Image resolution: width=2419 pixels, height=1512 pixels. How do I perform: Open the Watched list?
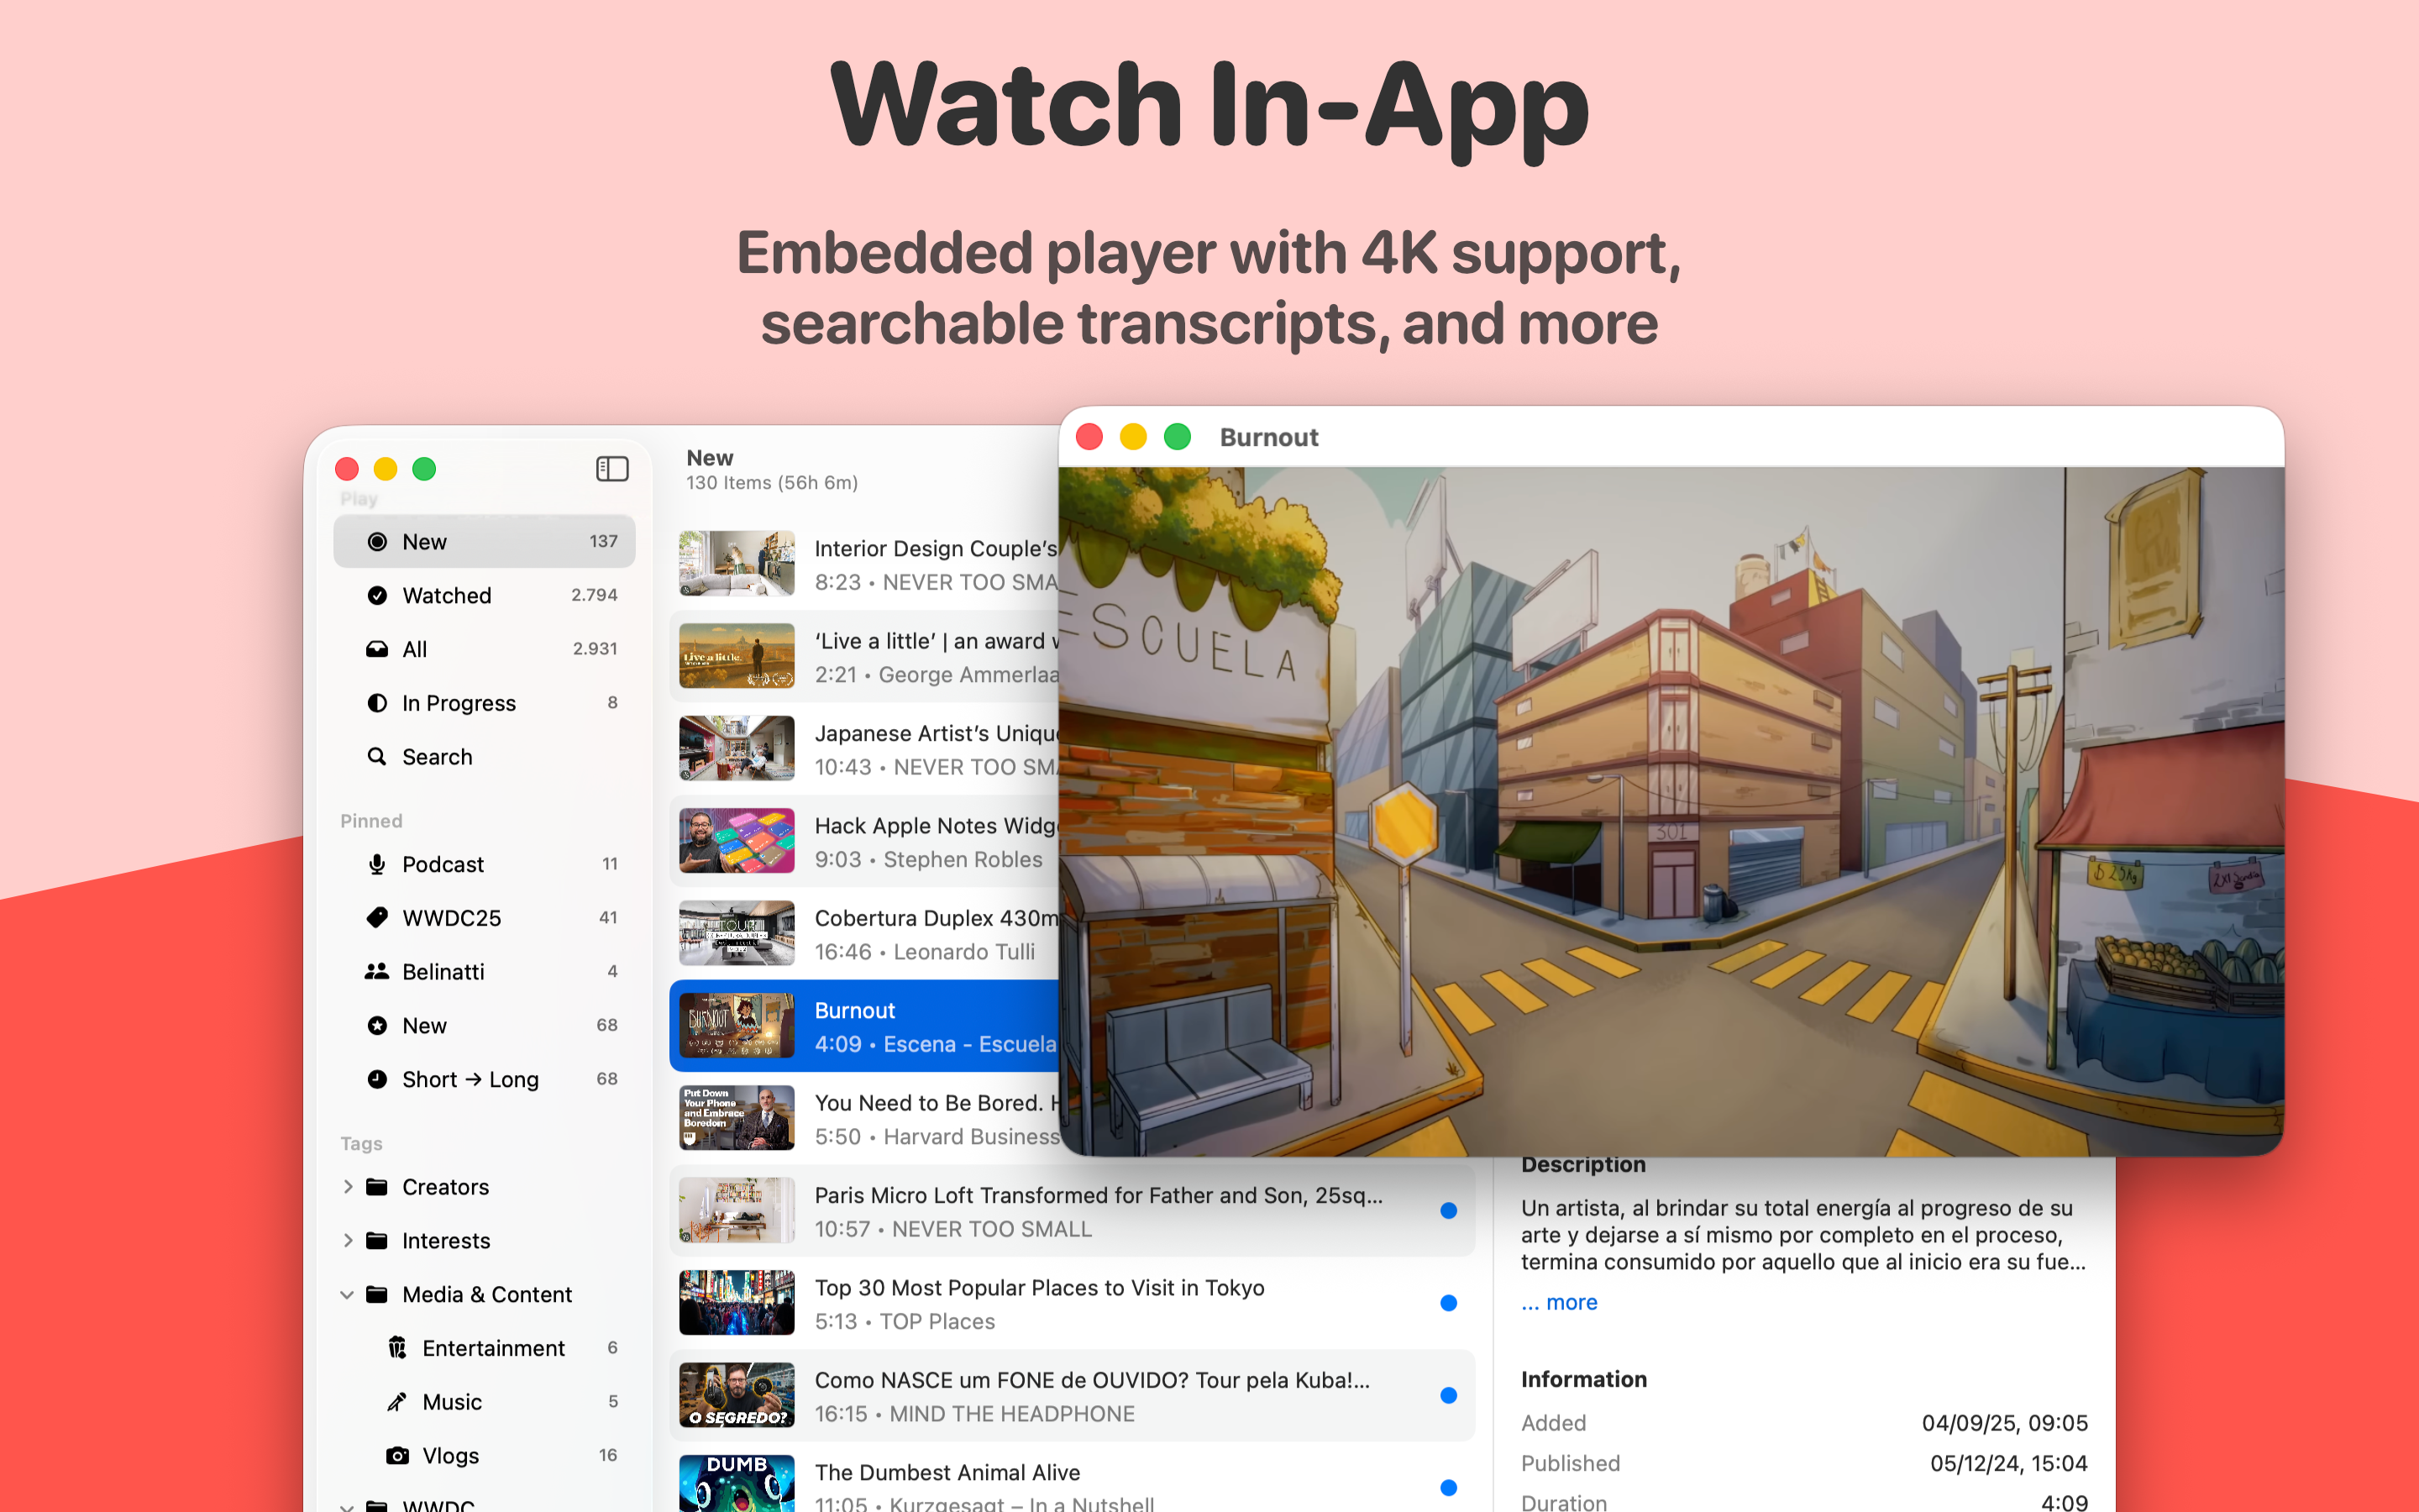pyautogui.click(x=484, y=596)
